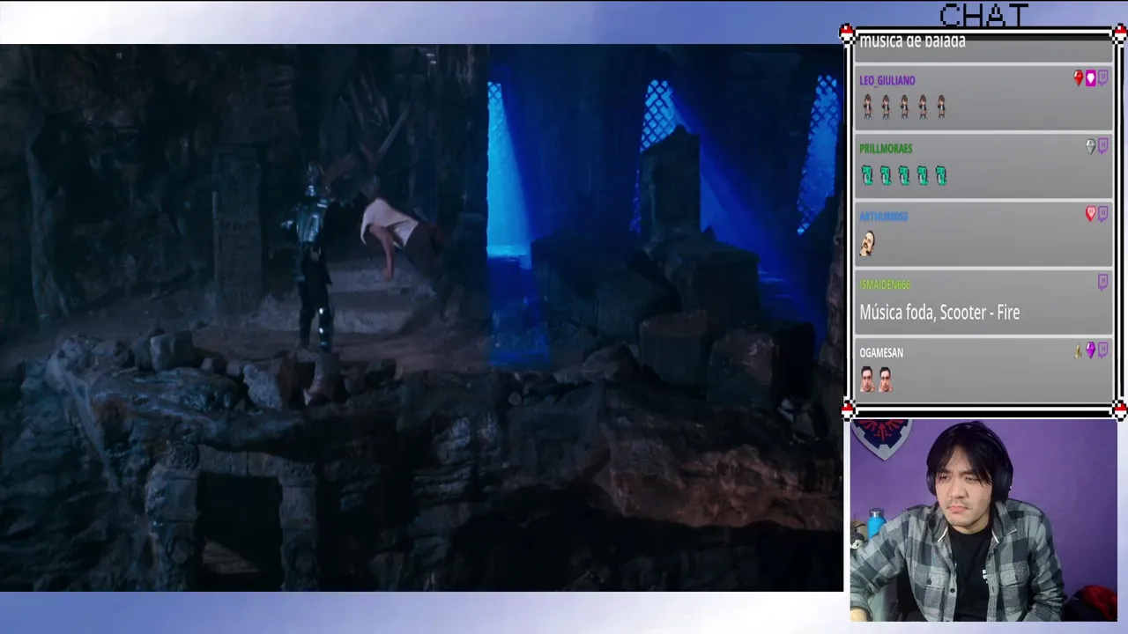Click the "musica de balada" chat message
Viewport: 1128px width, 634px height.
pos(912,41)
